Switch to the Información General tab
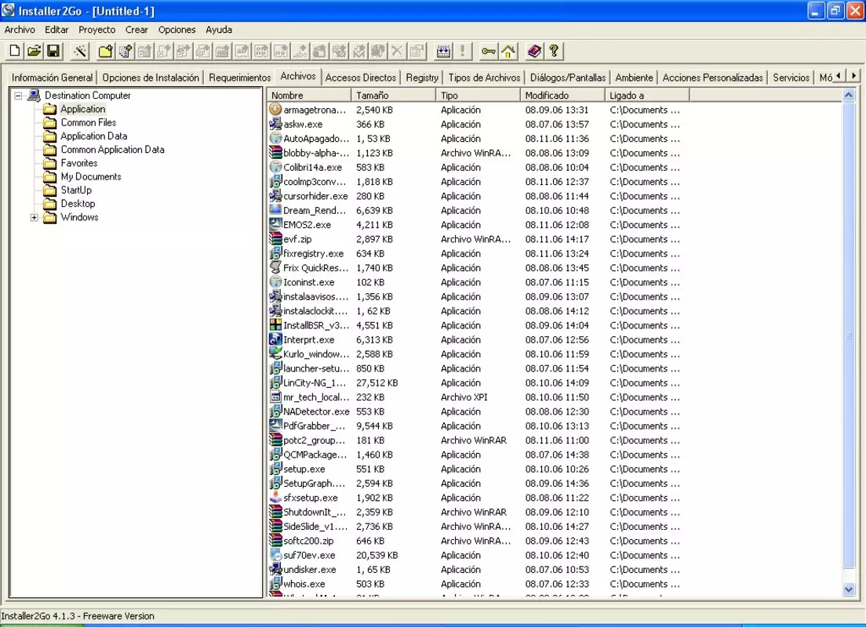This screenshot has height=627, width=866. pos(53,78)
